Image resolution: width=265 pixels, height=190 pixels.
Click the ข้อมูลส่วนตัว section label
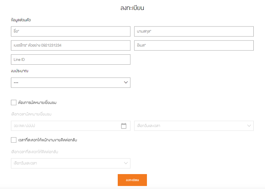click(x=21, y=20)
